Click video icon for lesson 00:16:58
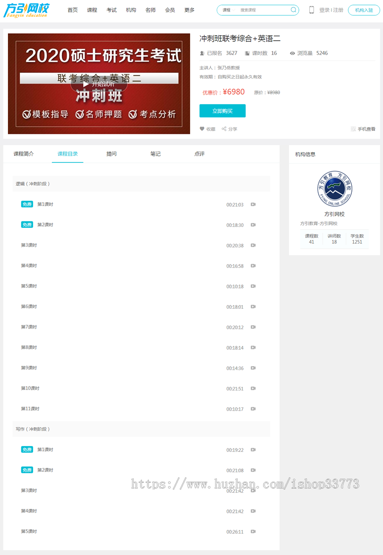Image resolution: width=383 pixels, height=555 pixels. tap(253, 266)
